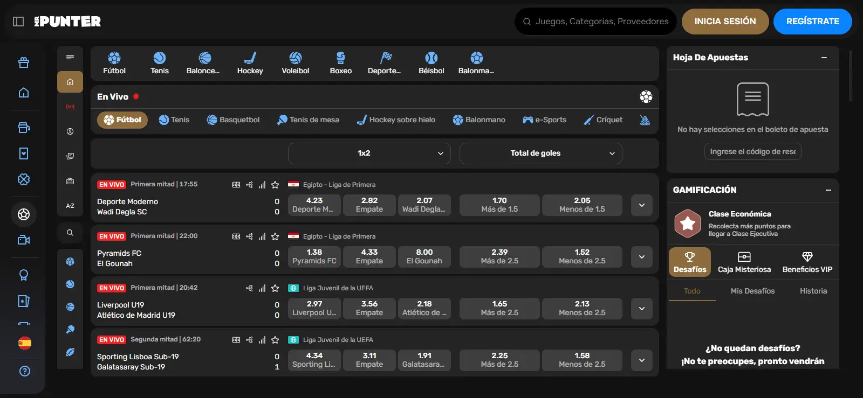Open statistics bars icon for Pyramids FC match
863x398 pixels.
pyautogui.click(x=262, y=236)
